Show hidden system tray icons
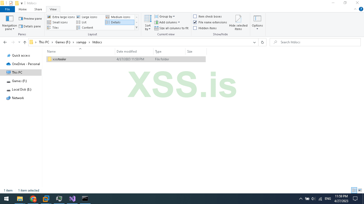Screen dimensions: 364x204 click(301, 199)
